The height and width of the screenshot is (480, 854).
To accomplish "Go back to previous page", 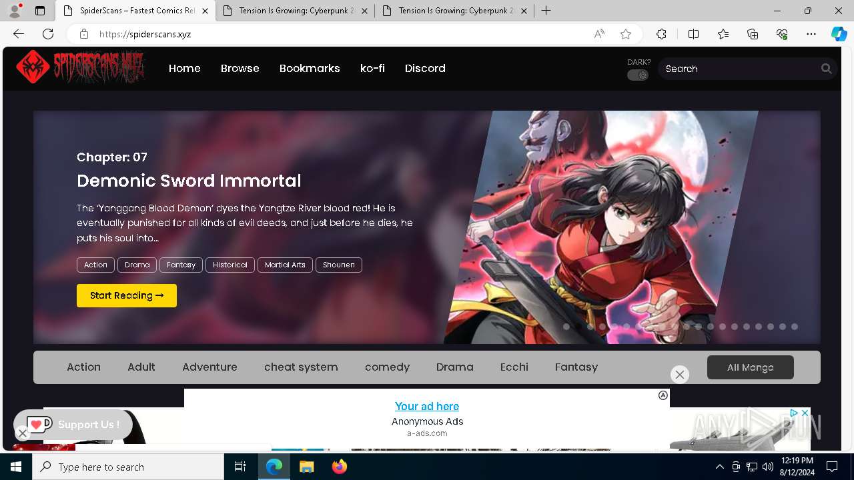I will click(x=19, y=34).
